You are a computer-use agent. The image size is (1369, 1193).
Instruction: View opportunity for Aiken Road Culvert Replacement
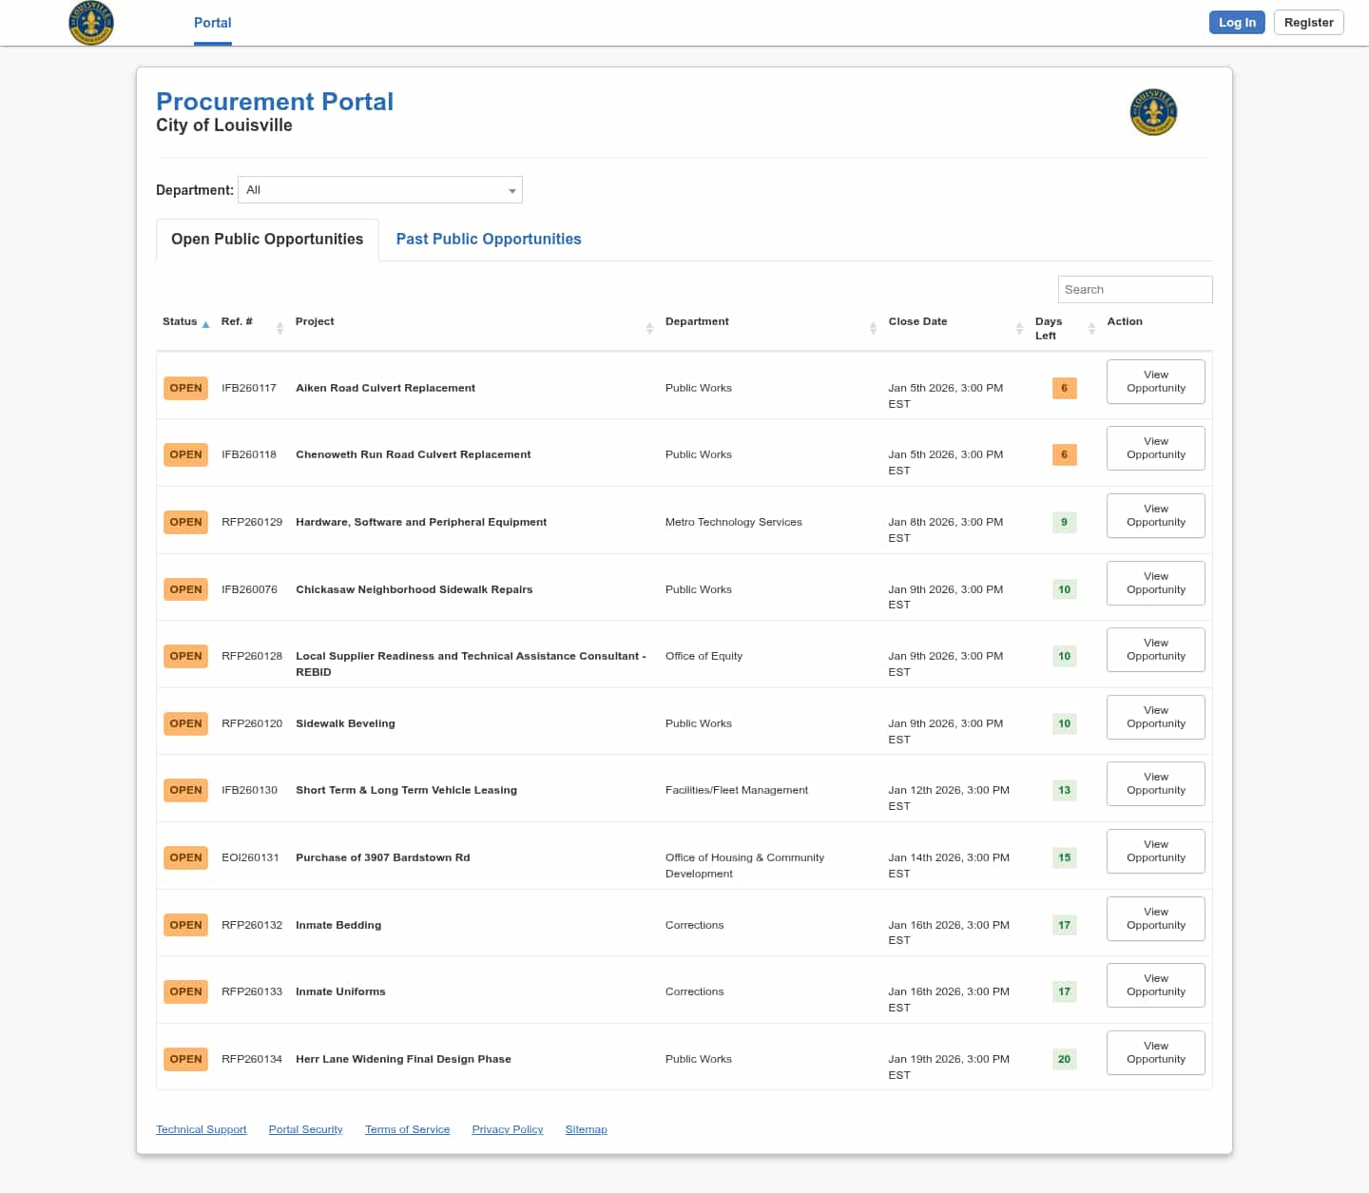tap(1155, 381)
